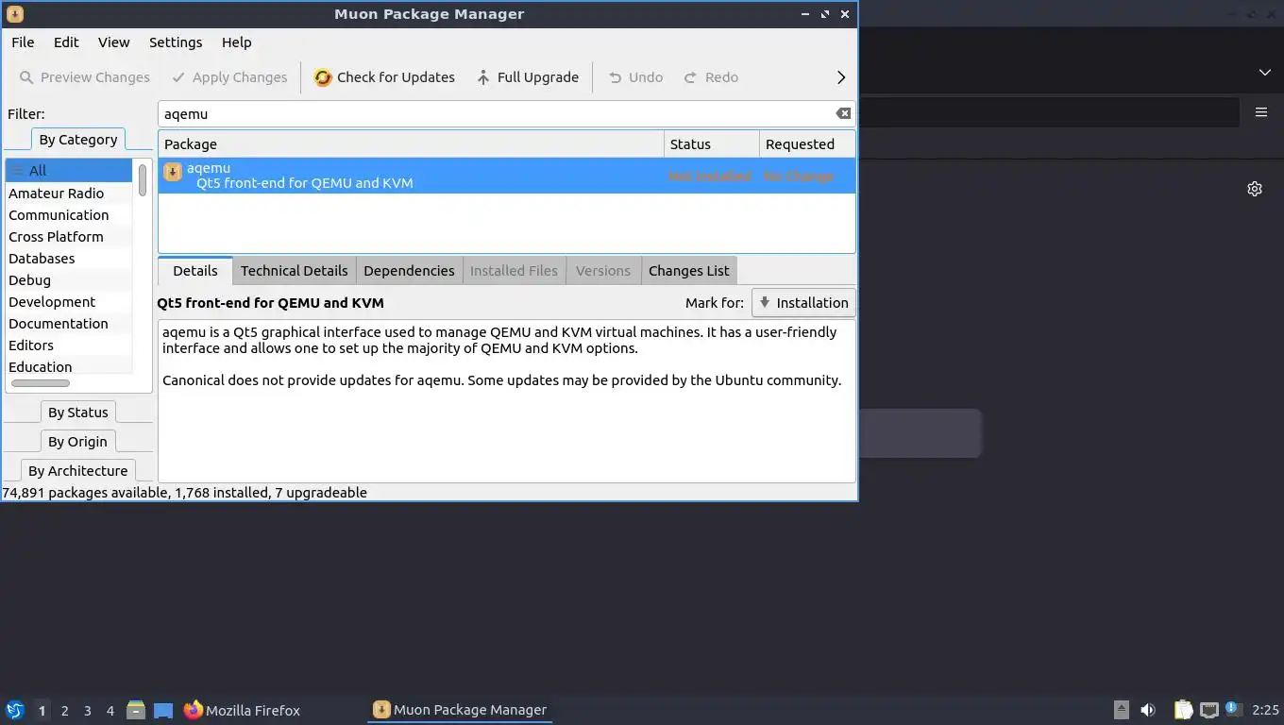Viewport: 1284px width, 725px height.
Task: Select the Details tab
Action: click(x=195, y=271)
